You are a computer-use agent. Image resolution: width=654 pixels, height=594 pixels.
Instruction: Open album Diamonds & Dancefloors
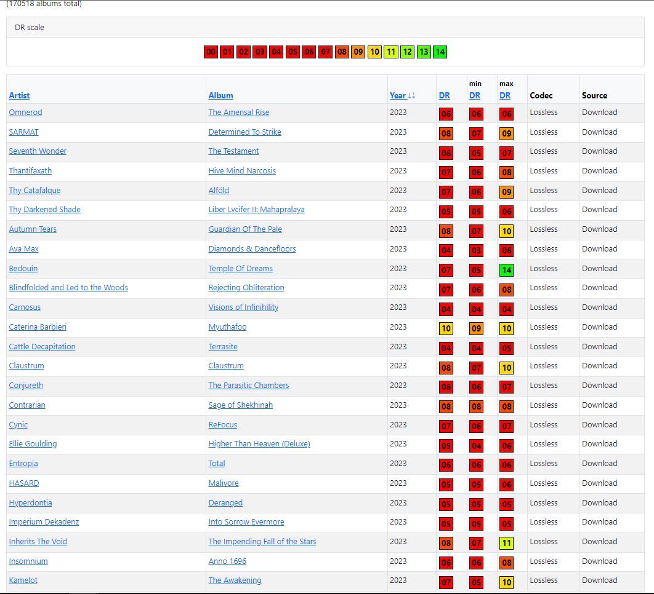tap(252, 248)
